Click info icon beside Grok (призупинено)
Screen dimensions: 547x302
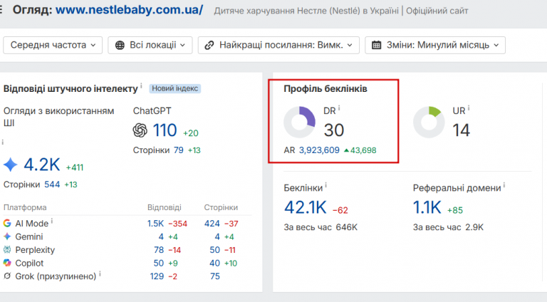(x=100, y=274)
